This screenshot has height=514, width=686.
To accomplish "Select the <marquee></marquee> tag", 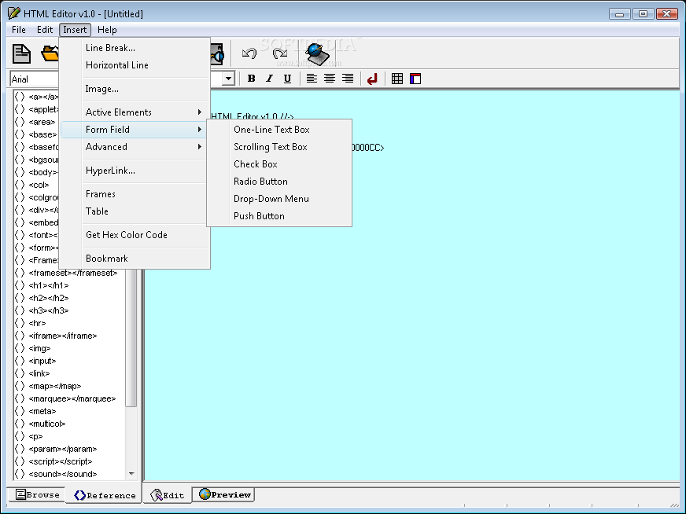I will pos(72,399).
